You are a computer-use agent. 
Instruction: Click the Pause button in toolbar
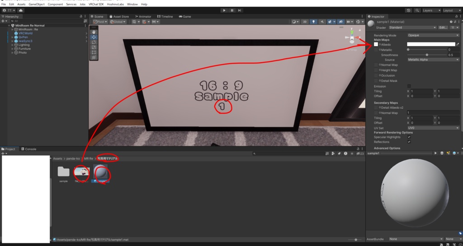click(x=232, y=10)
